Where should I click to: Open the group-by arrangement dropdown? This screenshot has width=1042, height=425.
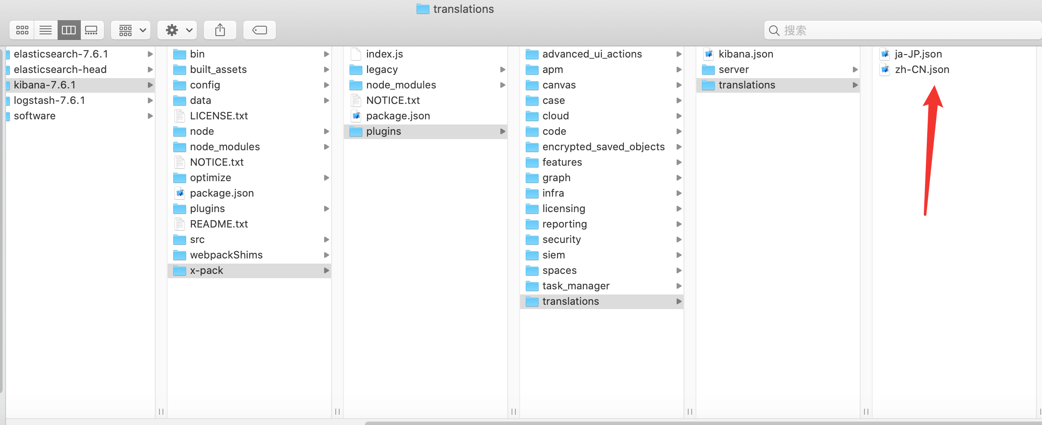coord(131,30)
